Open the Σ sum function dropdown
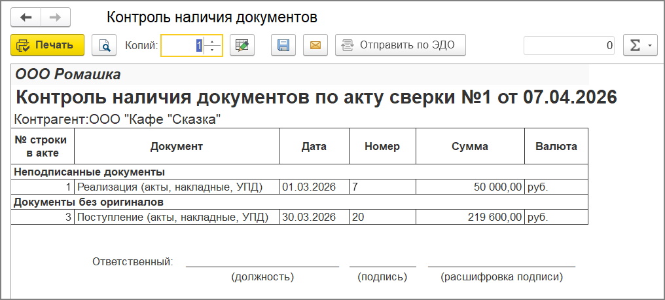Image resolution: width=665 pixels, height=300 pixels. 640,45
